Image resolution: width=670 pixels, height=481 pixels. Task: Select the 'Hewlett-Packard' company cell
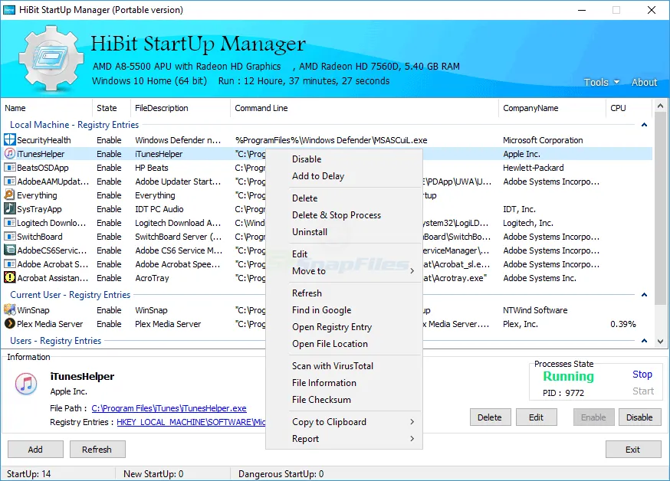pyautogui.click(x=534, y=168)
